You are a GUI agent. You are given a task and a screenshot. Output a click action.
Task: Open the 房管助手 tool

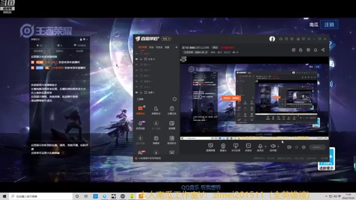(156, 110)
